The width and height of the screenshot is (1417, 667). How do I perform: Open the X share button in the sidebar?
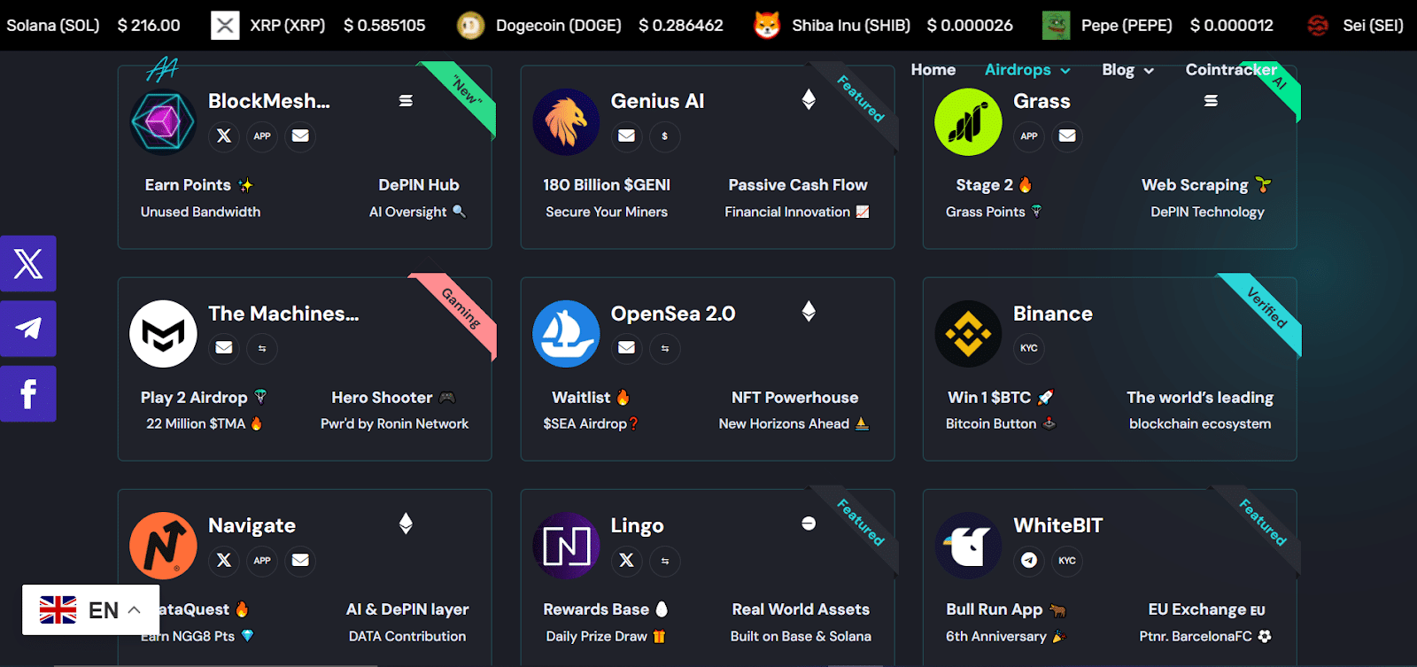coord(28,263)
